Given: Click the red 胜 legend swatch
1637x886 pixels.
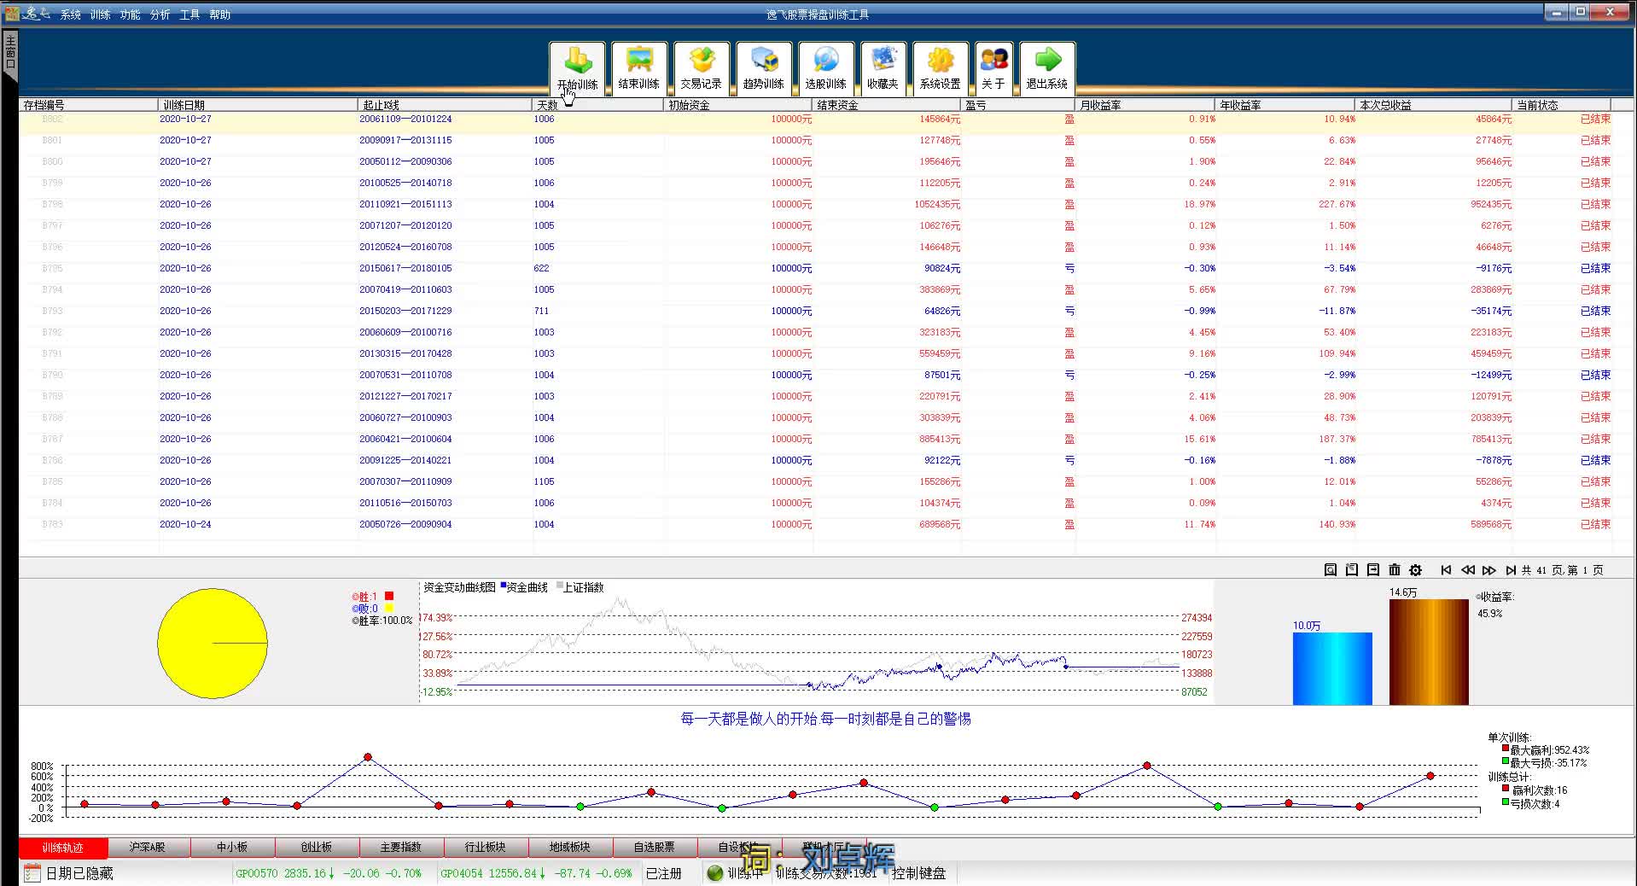Looking at the screenshot, I should click(x=389, y=596).
